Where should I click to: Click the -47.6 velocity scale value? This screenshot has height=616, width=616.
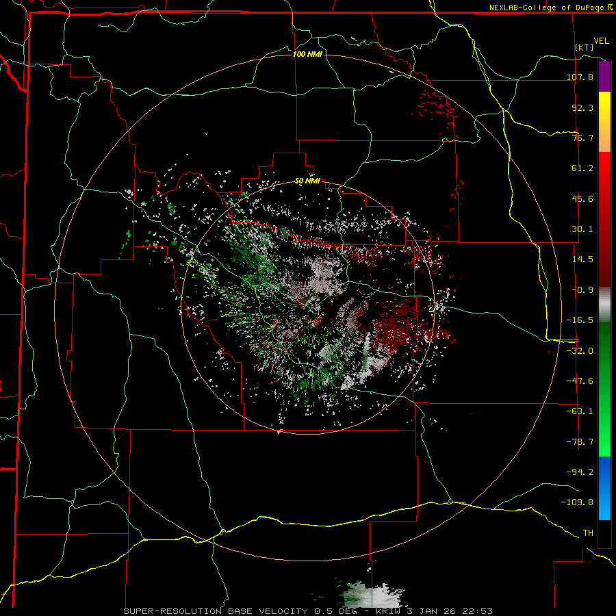[580, 381]
